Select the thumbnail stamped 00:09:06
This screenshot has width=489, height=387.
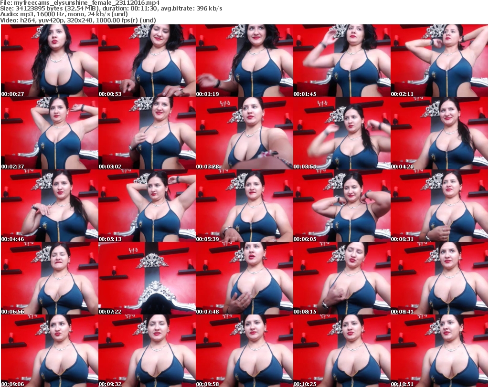pos(50,351)
